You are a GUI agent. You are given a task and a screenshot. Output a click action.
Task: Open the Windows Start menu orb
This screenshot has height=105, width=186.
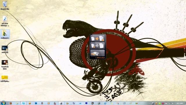tap(3, 103)
